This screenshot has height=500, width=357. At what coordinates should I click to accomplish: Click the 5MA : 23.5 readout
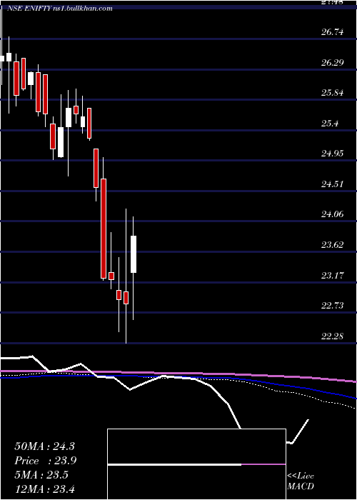coord(41,475)
